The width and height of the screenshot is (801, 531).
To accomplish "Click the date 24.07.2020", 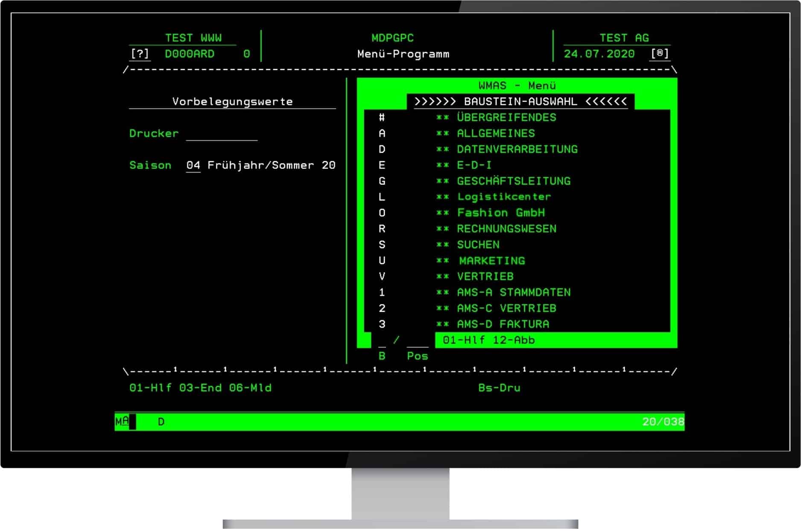I will (x=599, y=54).
